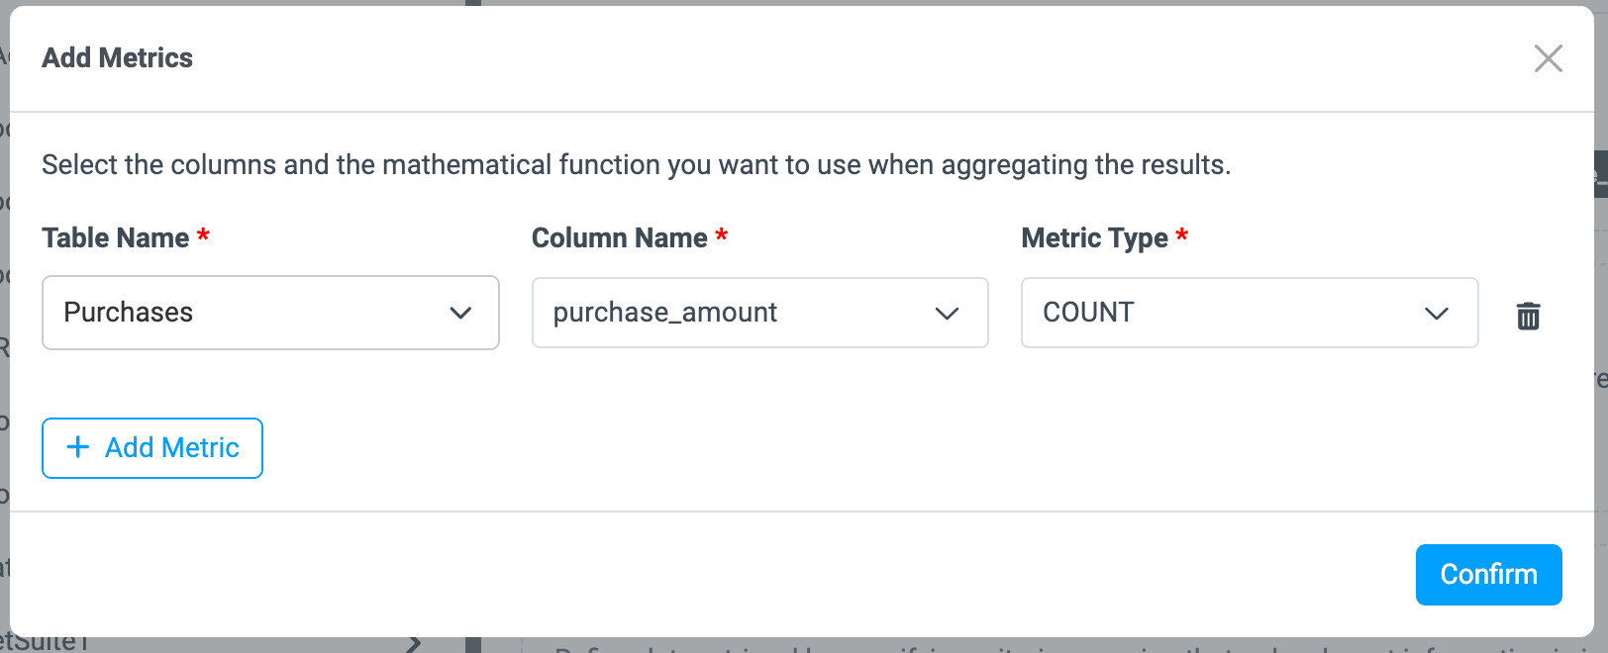Click the Add Metrics dialog title
The height and width of the screenshot is (653, 1608).
[117, 57]
